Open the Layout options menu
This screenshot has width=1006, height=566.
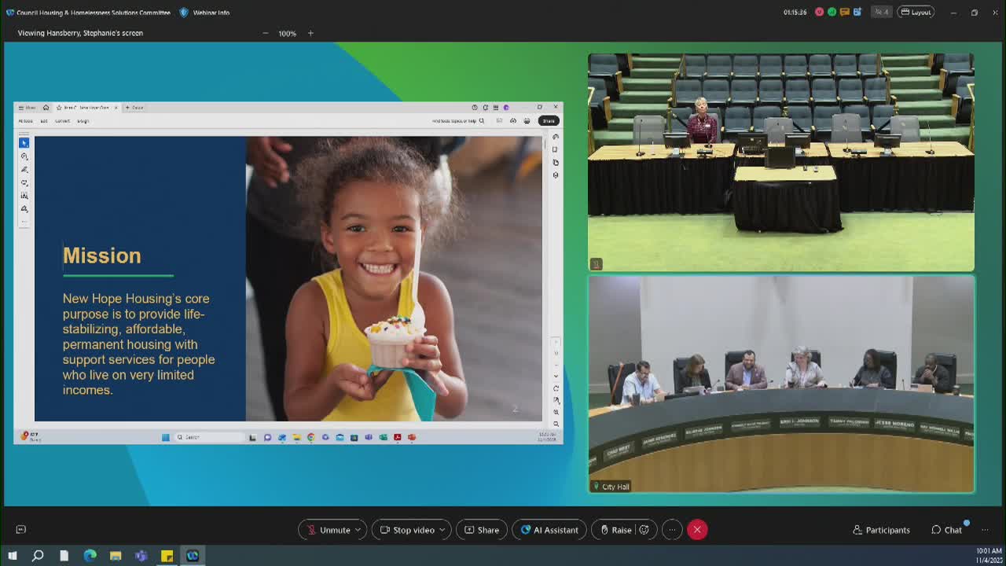tap(916, 12)
